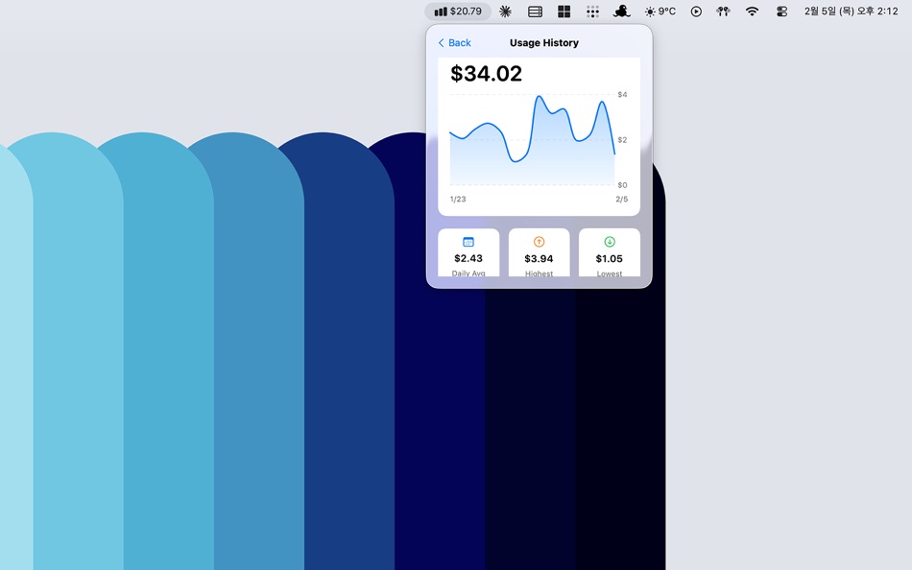912x570 pixels.
Task: Click the blue calendar icon on Daily Avg
Action: click(x=468, y=242)
